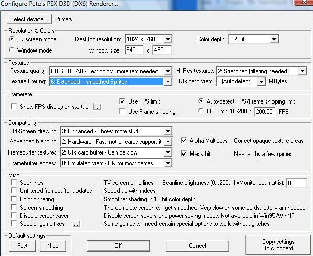Enable Use Frame skipping checkbox
Image resolution: width=313 pixels, height=256 pixels.
(122, 111)
